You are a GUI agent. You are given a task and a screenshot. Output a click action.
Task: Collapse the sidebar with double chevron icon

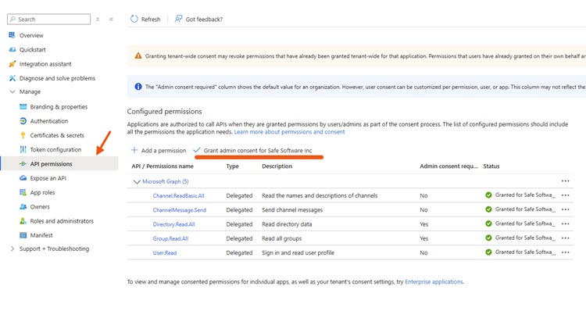point(111,19)
